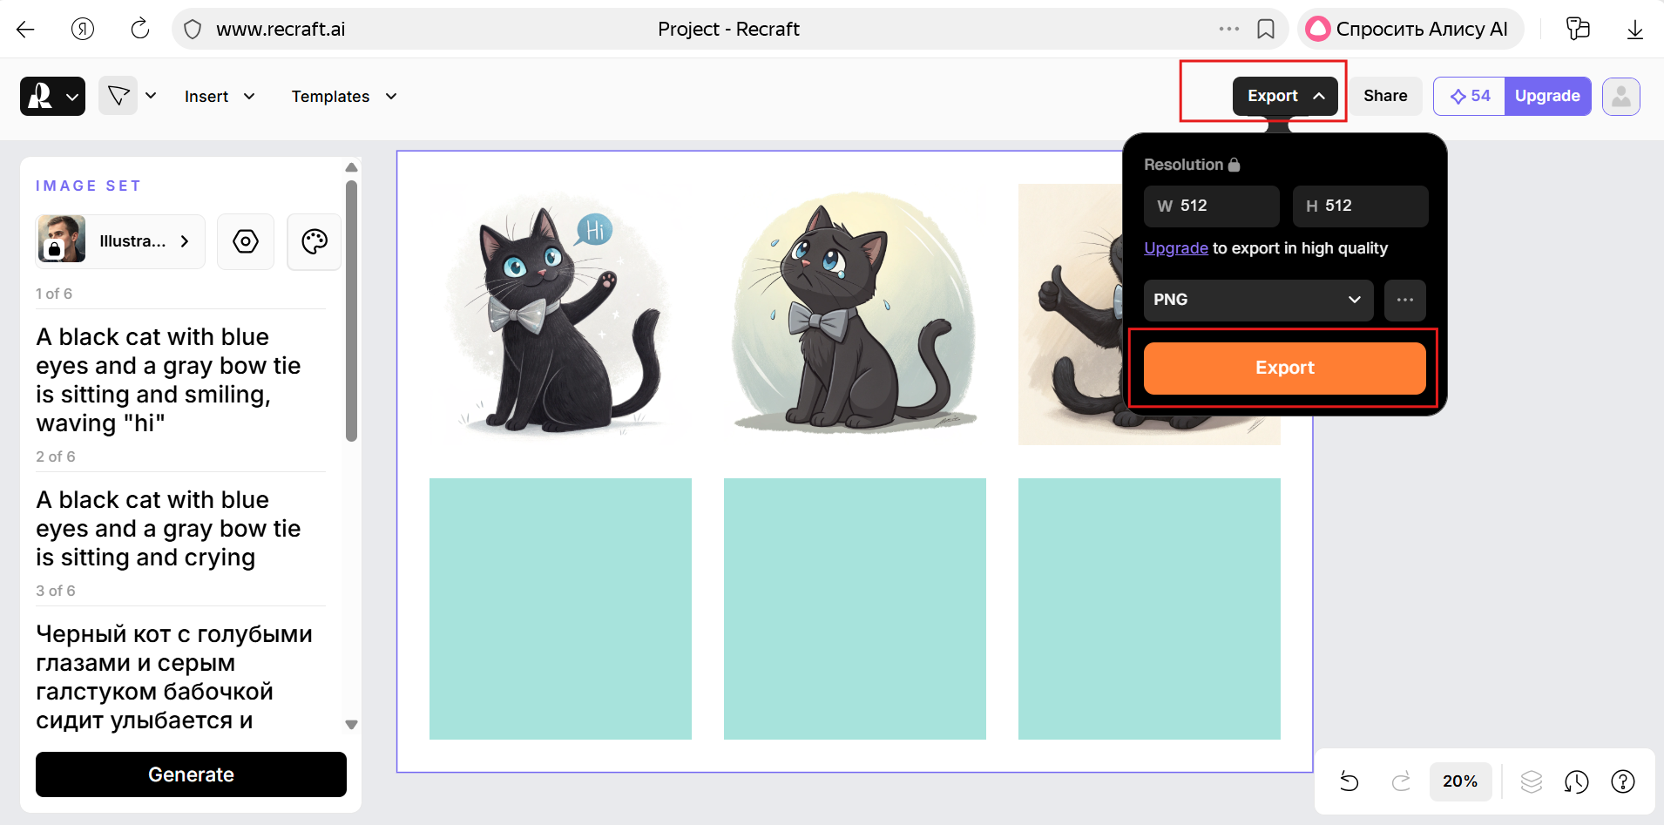Open the history clock icon

[1576, 781]
